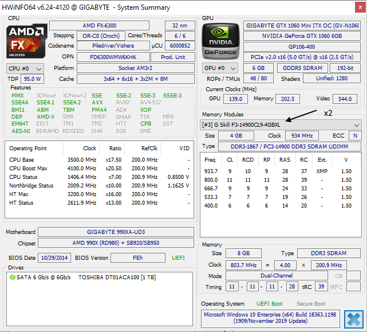Image resolution: width=367 pixels, height=332 pixels.
Task: Click the HT Status row
Action: coord(99,203)
